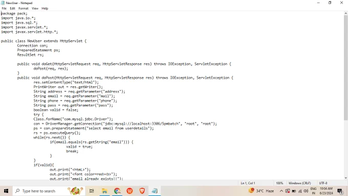
Task: Click the security tray icon with red mark
Action: click(x=288, y=191)
